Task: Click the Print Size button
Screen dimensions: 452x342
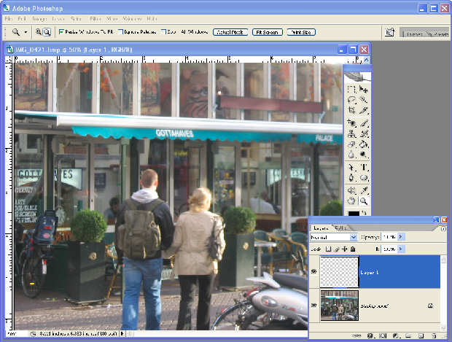Action: (301, 32)
